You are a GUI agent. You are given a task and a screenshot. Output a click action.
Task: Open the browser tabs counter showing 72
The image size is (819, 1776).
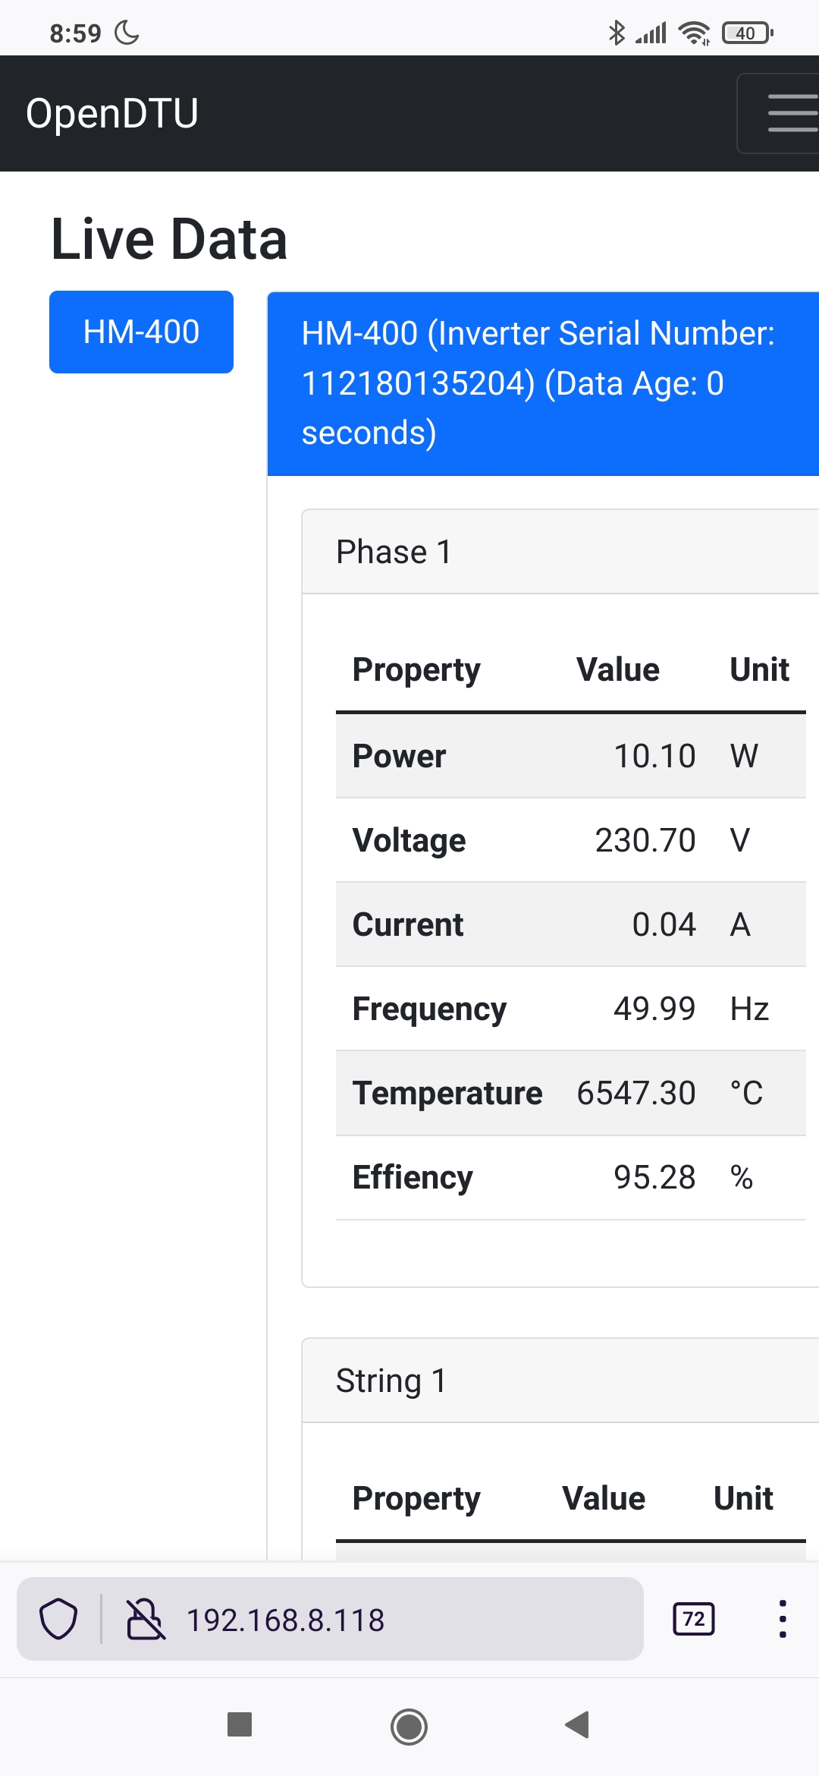click(x=694, y=1619)
